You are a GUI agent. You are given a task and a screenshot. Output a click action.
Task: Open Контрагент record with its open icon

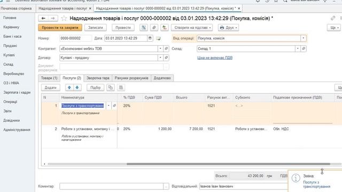pos(166,49)
